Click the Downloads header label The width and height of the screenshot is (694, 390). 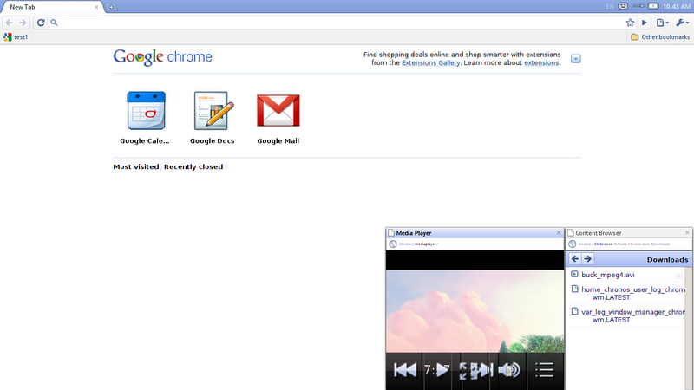click(667, 259)
